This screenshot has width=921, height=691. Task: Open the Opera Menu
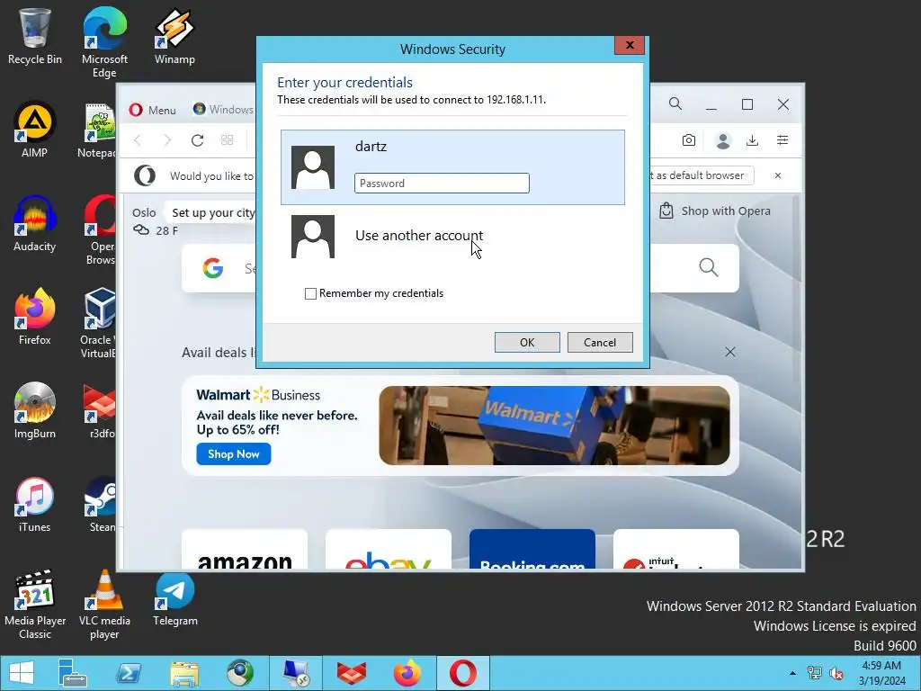(153, 110)
